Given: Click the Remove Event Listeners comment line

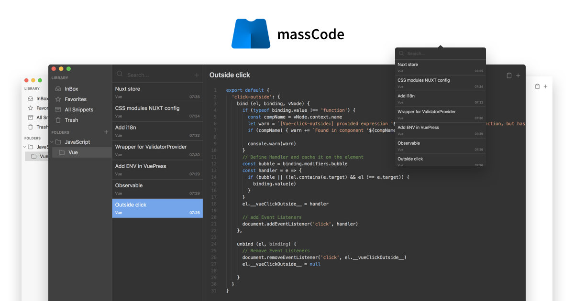Looking at the screenshot, I should pyautogui.click(x=276, y=250).
